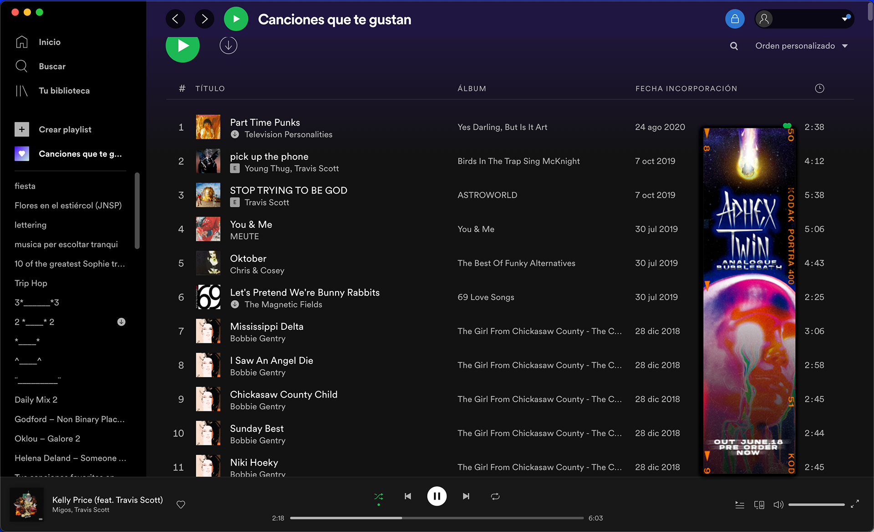
Task: Open the Travis Scott artist link under STOP TRYING TO BE GOD
Action: tap(267, 203)
